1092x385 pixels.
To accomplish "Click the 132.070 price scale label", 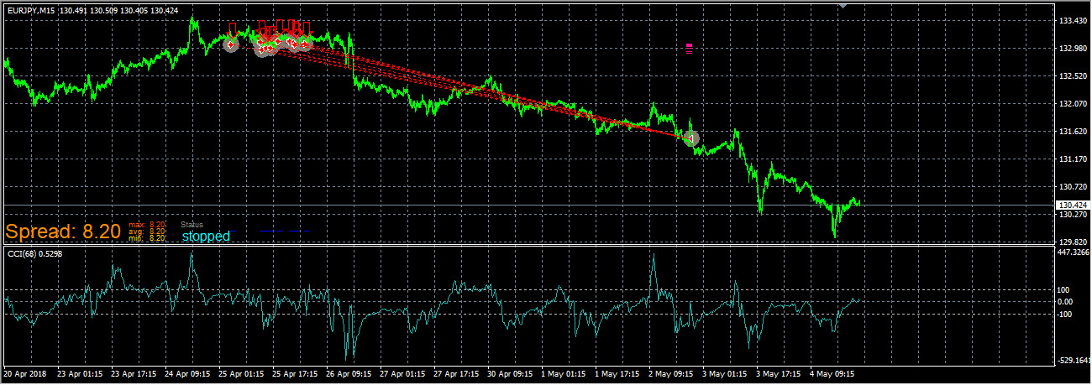I will pyautogui.click(x=1072, y=104).
